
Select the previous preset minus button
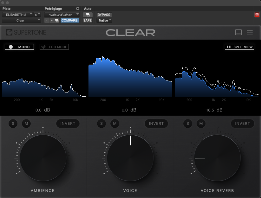[x=47, y=21]
